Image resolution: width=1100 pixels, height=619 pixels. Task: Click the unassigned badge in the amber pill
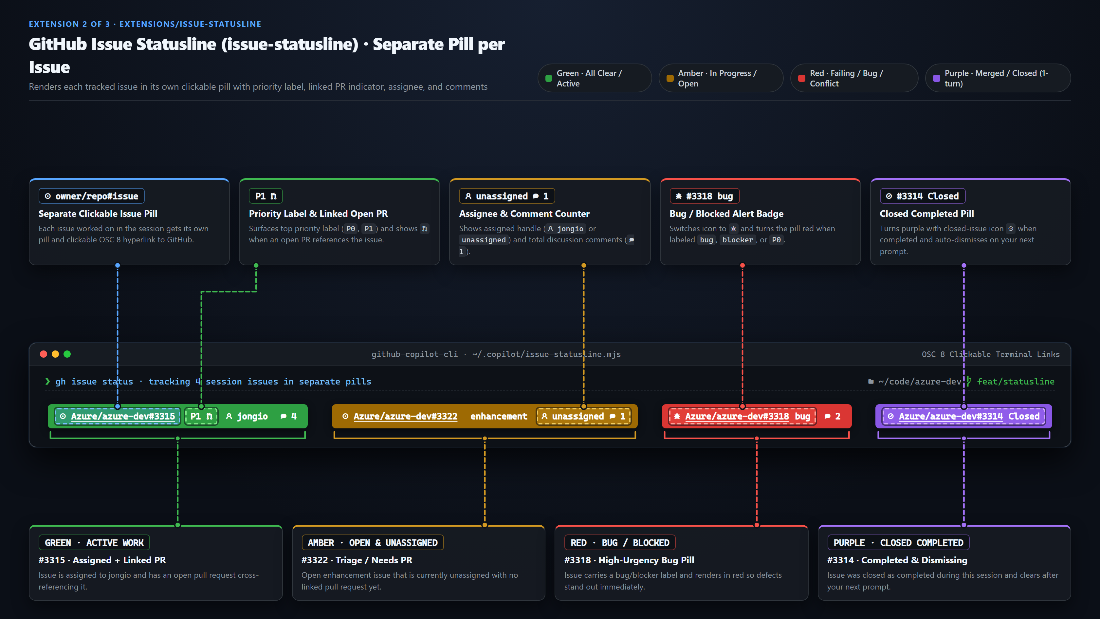(x=583, y=416)
